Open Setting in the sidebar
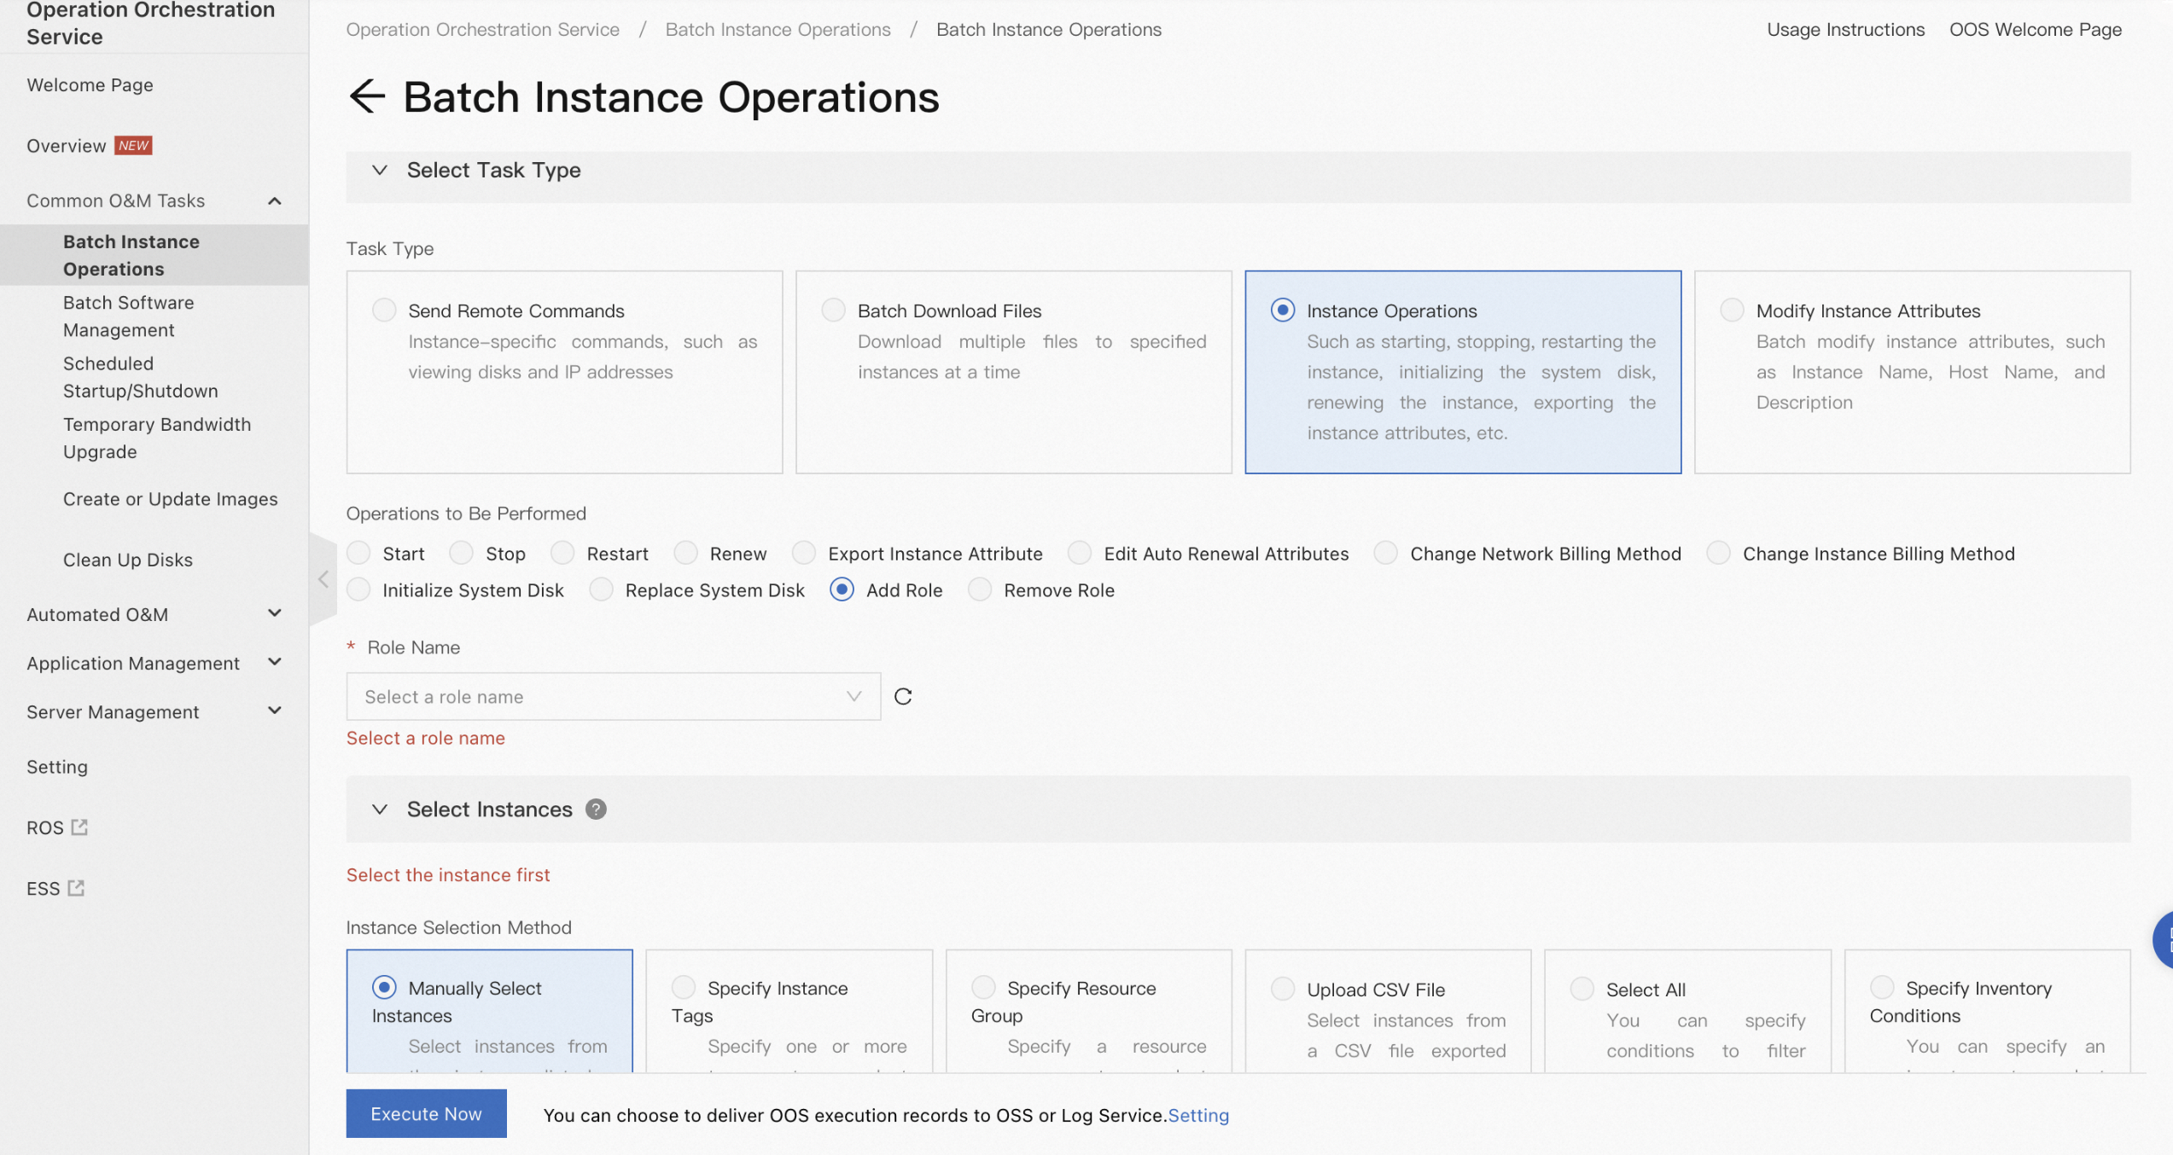2173x1155 pixels. [x=57, y=767]
